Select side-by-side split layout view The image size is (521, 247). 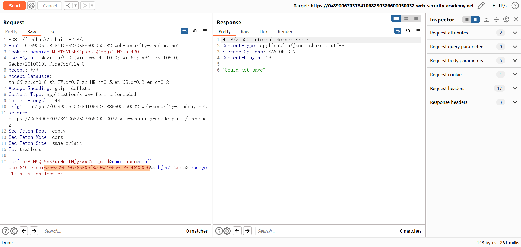click(396, 18)
